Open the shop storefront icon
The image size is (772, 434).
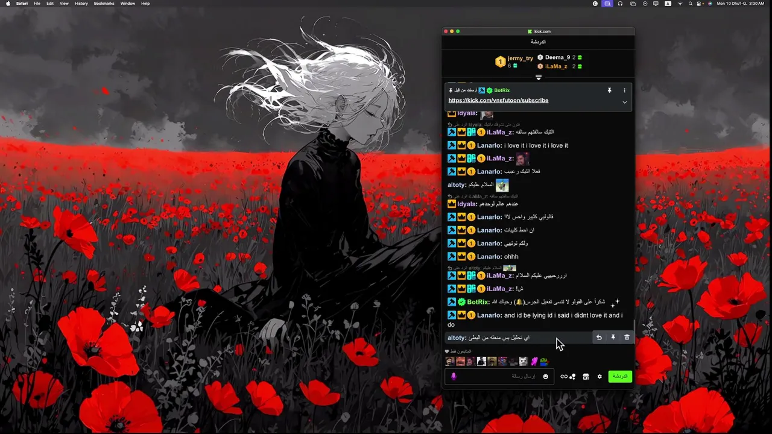(x=586, y=377)
